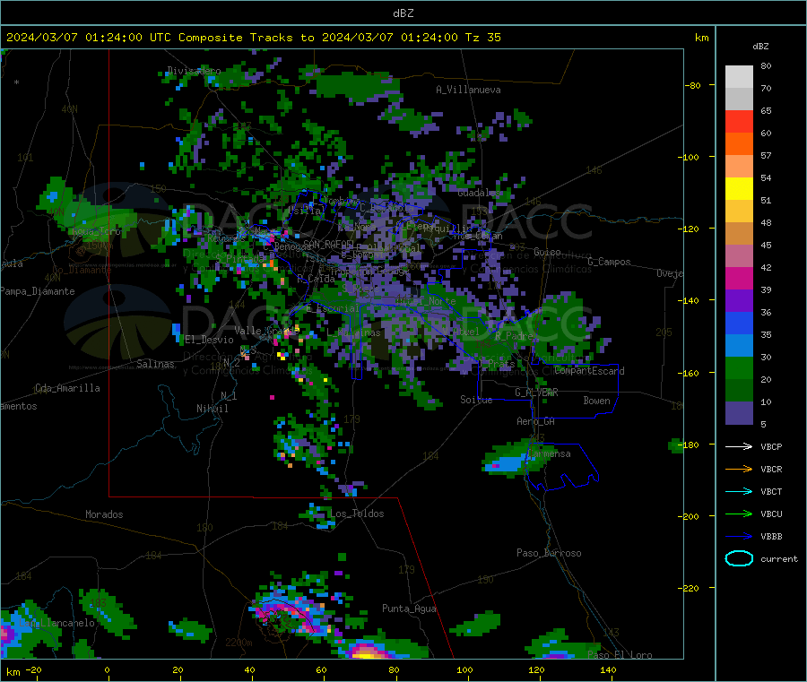Click the white VBCP arrow in legend
Viewport: 807px width, 682px height.
pyautogui.click(x=739, y=446)
